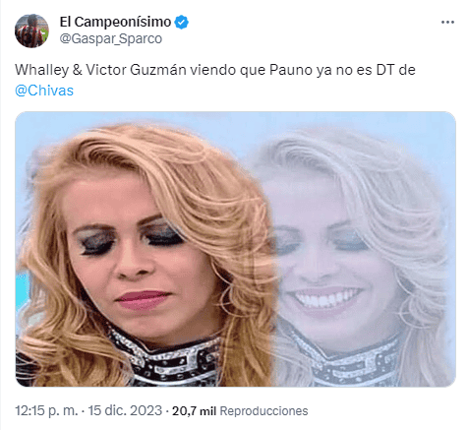This screenshot has width=468, height=430.
Task: Click the closed eyes with dark makeup
Action: 131,238
